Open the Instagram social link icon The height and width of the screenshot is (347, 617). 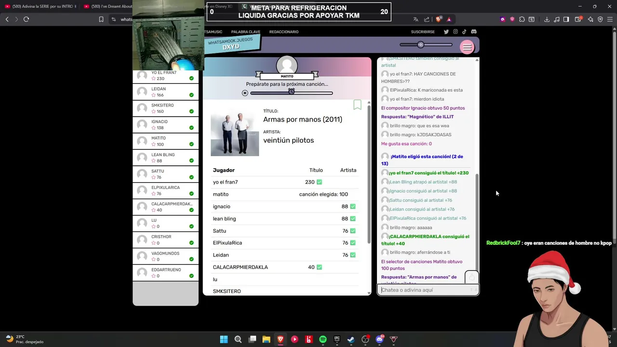click(x=455, y=32)
